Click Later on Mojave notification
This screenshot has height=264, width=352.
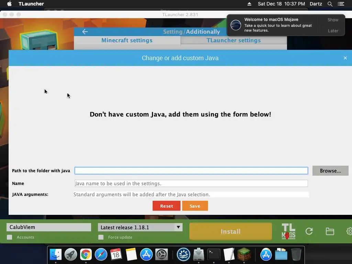click(x=333, y=31)
